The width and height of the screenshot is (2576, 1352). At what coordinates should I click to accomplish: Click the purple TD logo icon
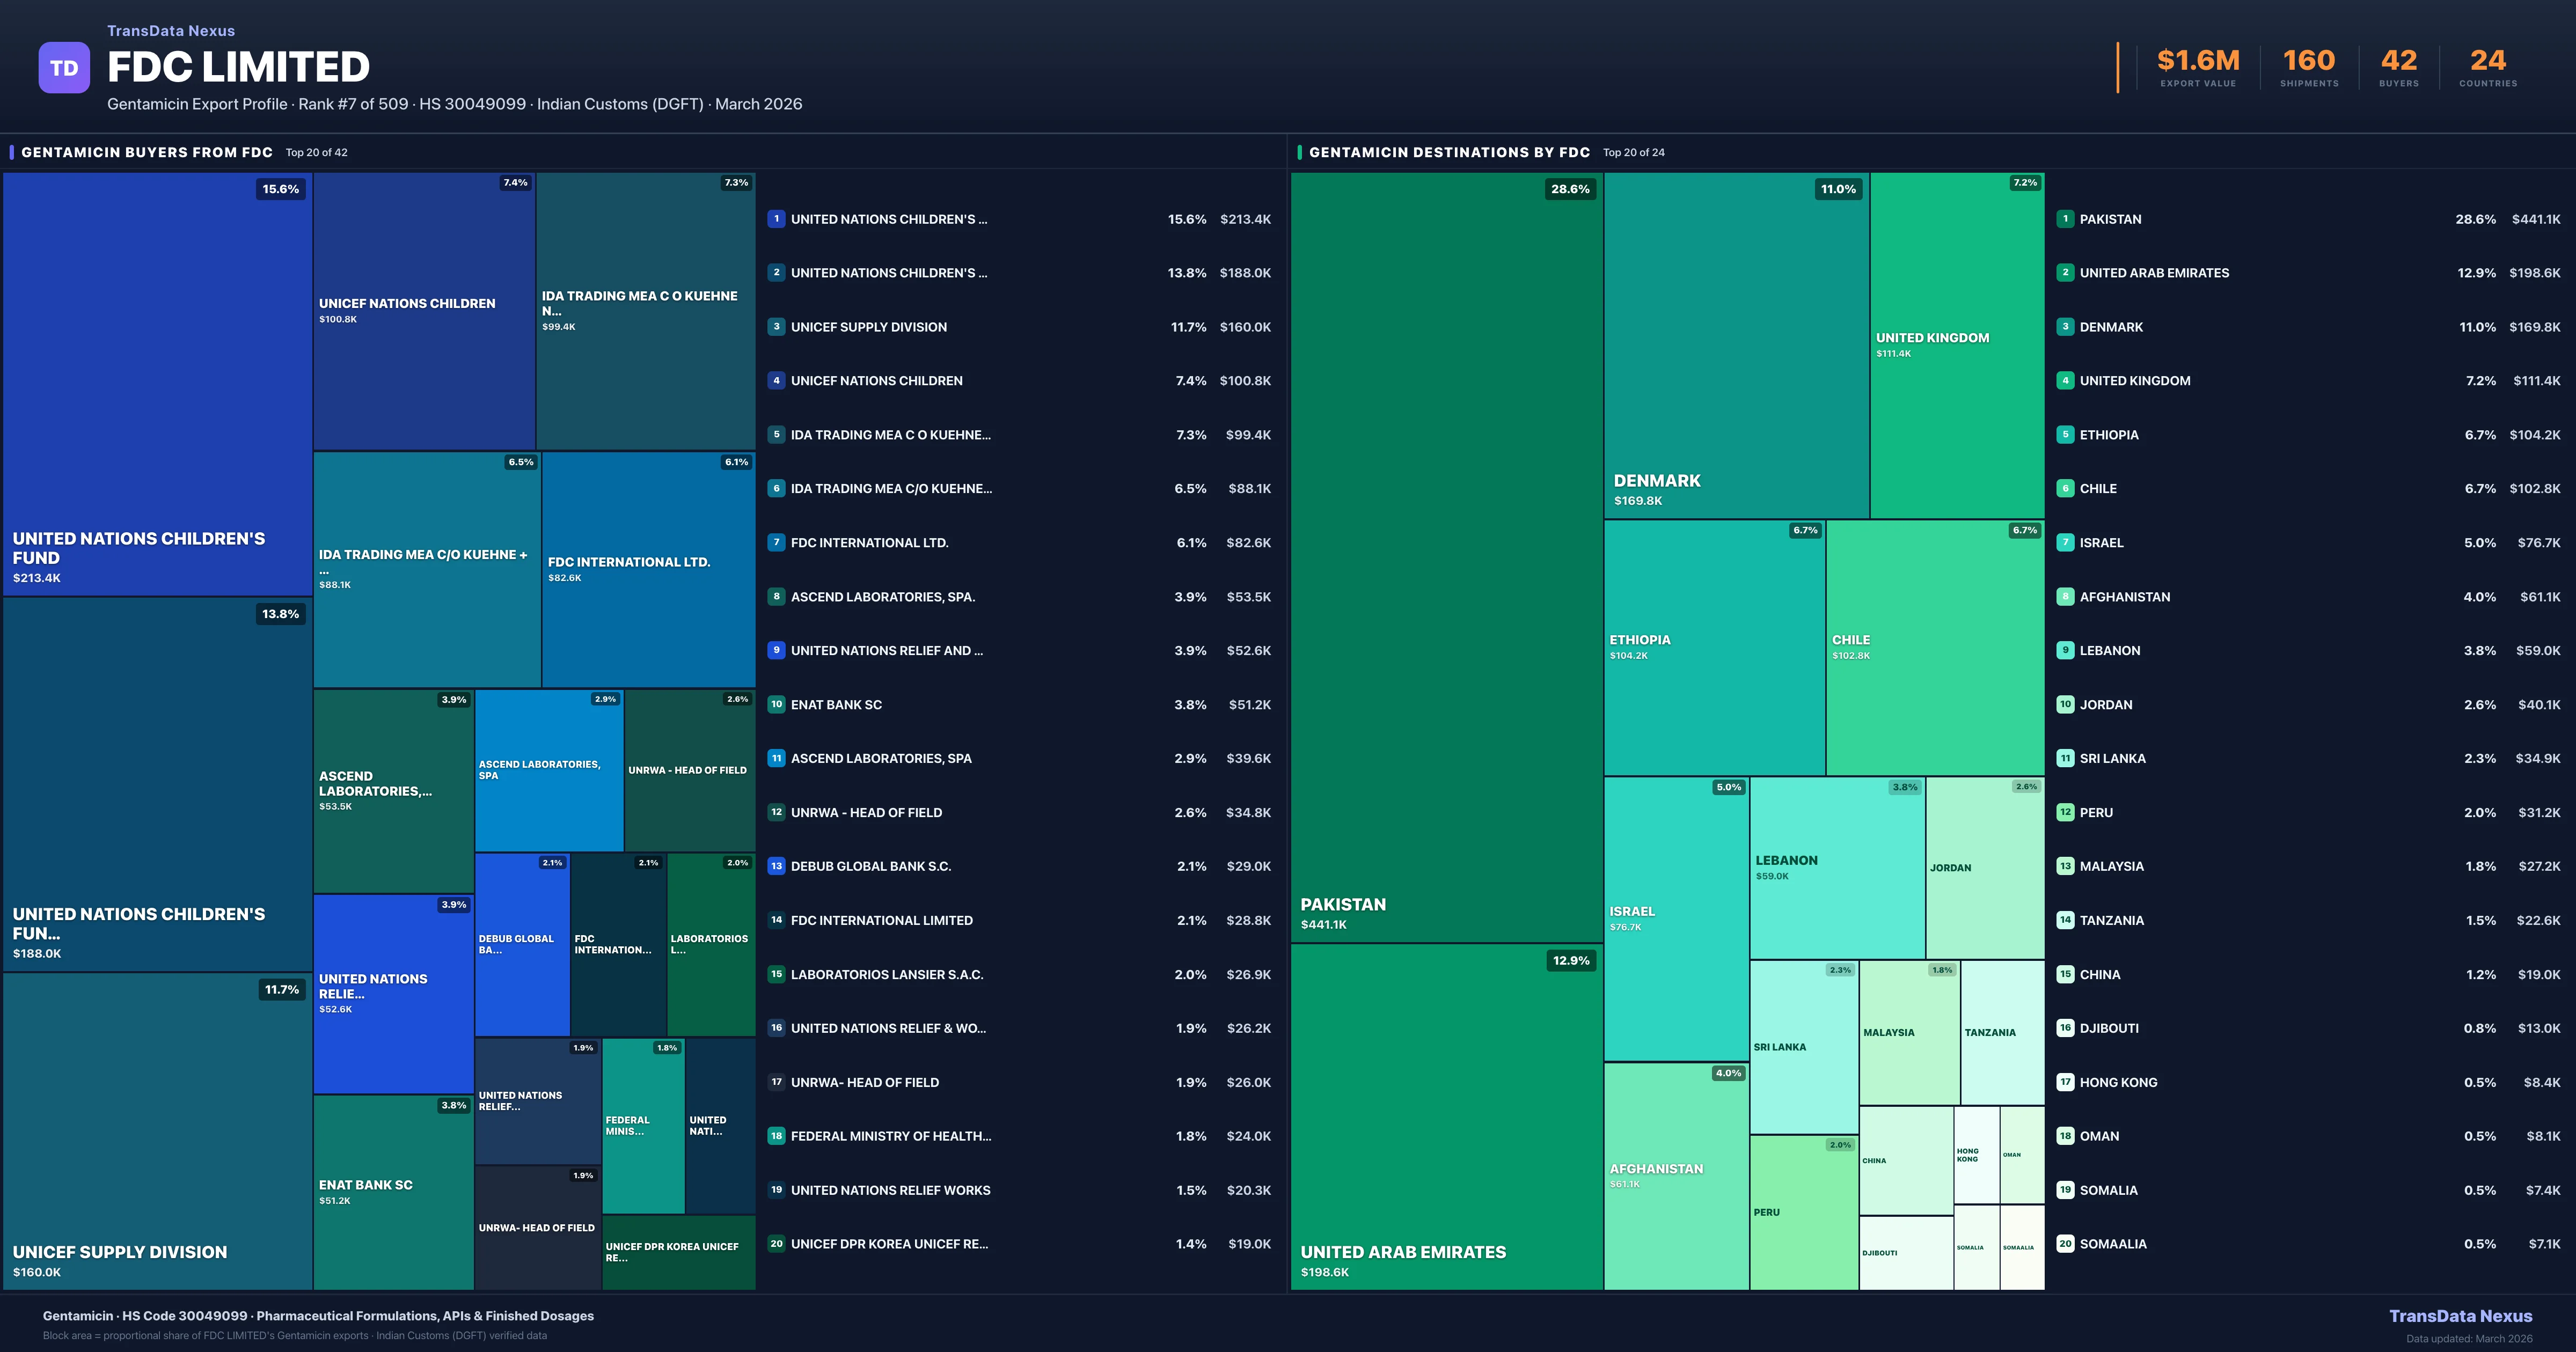point(64,68)
